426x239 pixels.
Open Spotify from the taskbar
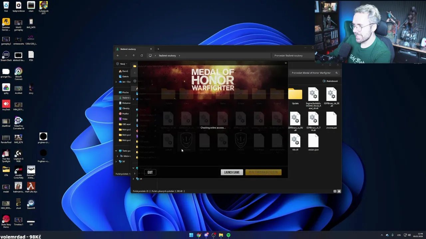pyautogui.click(x=228, y=235)
